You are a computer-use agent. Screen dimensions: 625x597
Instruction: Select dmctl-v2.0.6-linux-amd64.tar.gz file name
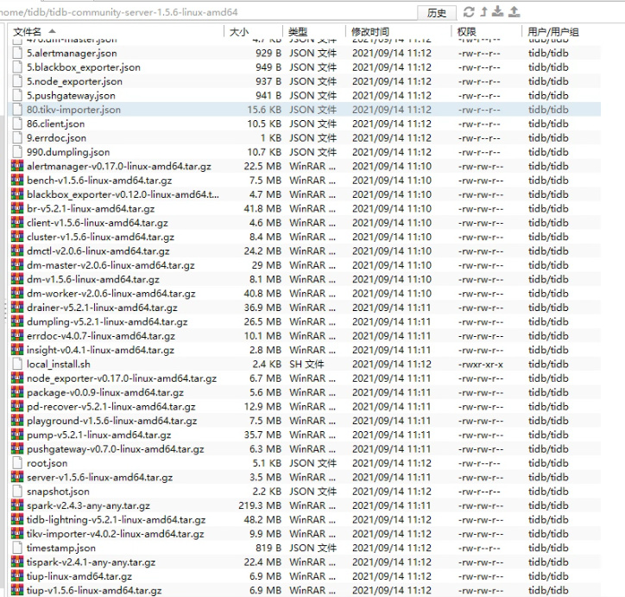[98, 251]
